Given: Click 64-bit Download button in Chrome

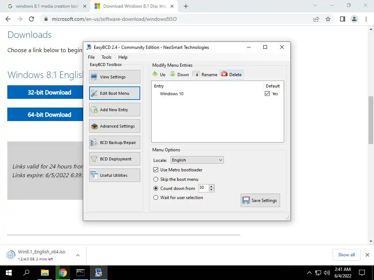Looking at the screenshot, I should [45, 114].
